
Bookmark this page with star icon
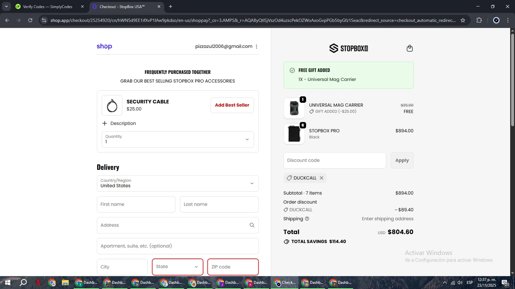click(x=463, y=21)
